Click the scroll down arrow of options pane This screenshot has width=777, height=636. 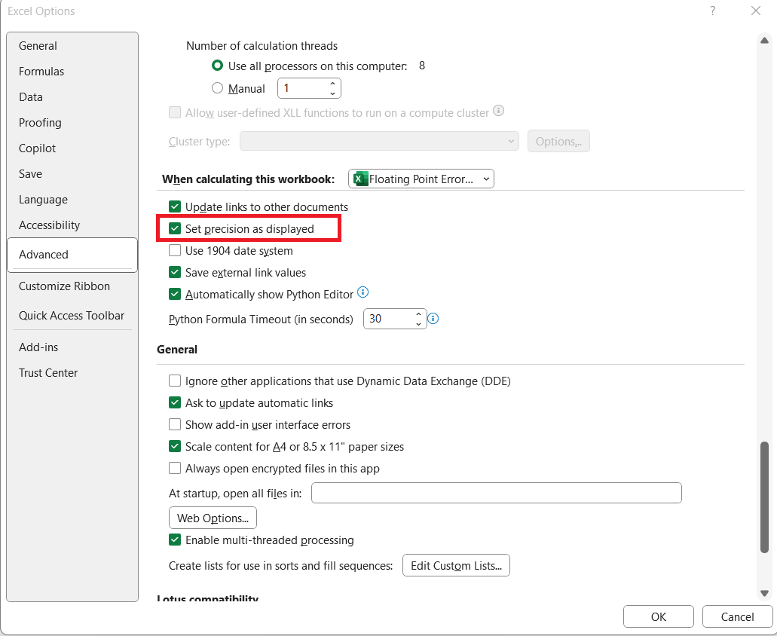coord(764,593)
